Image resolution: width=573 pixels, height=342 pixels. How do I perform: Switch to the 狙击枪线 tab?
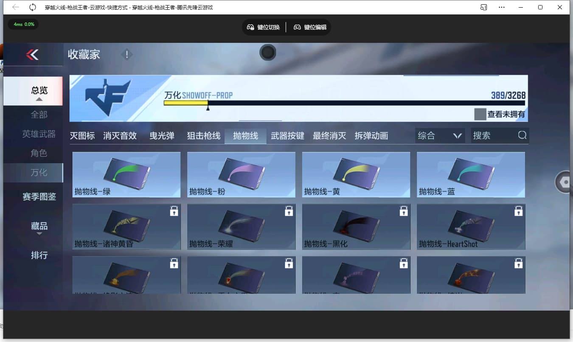(203, 135)
